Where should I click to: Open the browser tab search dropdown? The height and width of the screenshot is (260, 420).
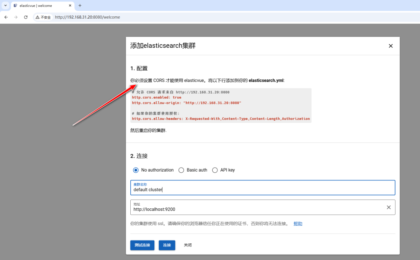pyautogui.click(x=5, y=5)
